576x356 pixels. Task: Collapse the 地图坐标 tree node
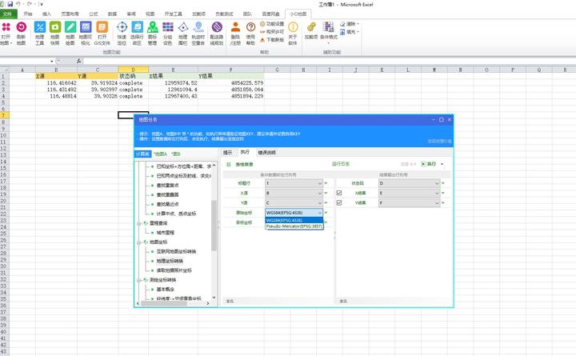tap(139, 242)
